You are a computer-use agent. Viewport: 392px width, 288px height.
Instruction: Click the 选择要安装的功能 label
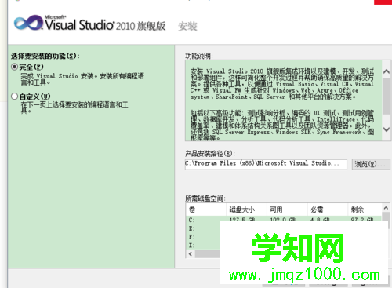pos(45,56)
